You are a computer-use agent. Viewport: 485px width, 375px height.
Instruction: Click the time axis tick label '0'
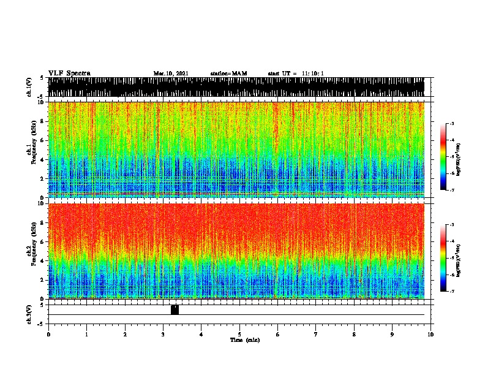(48, 334)
